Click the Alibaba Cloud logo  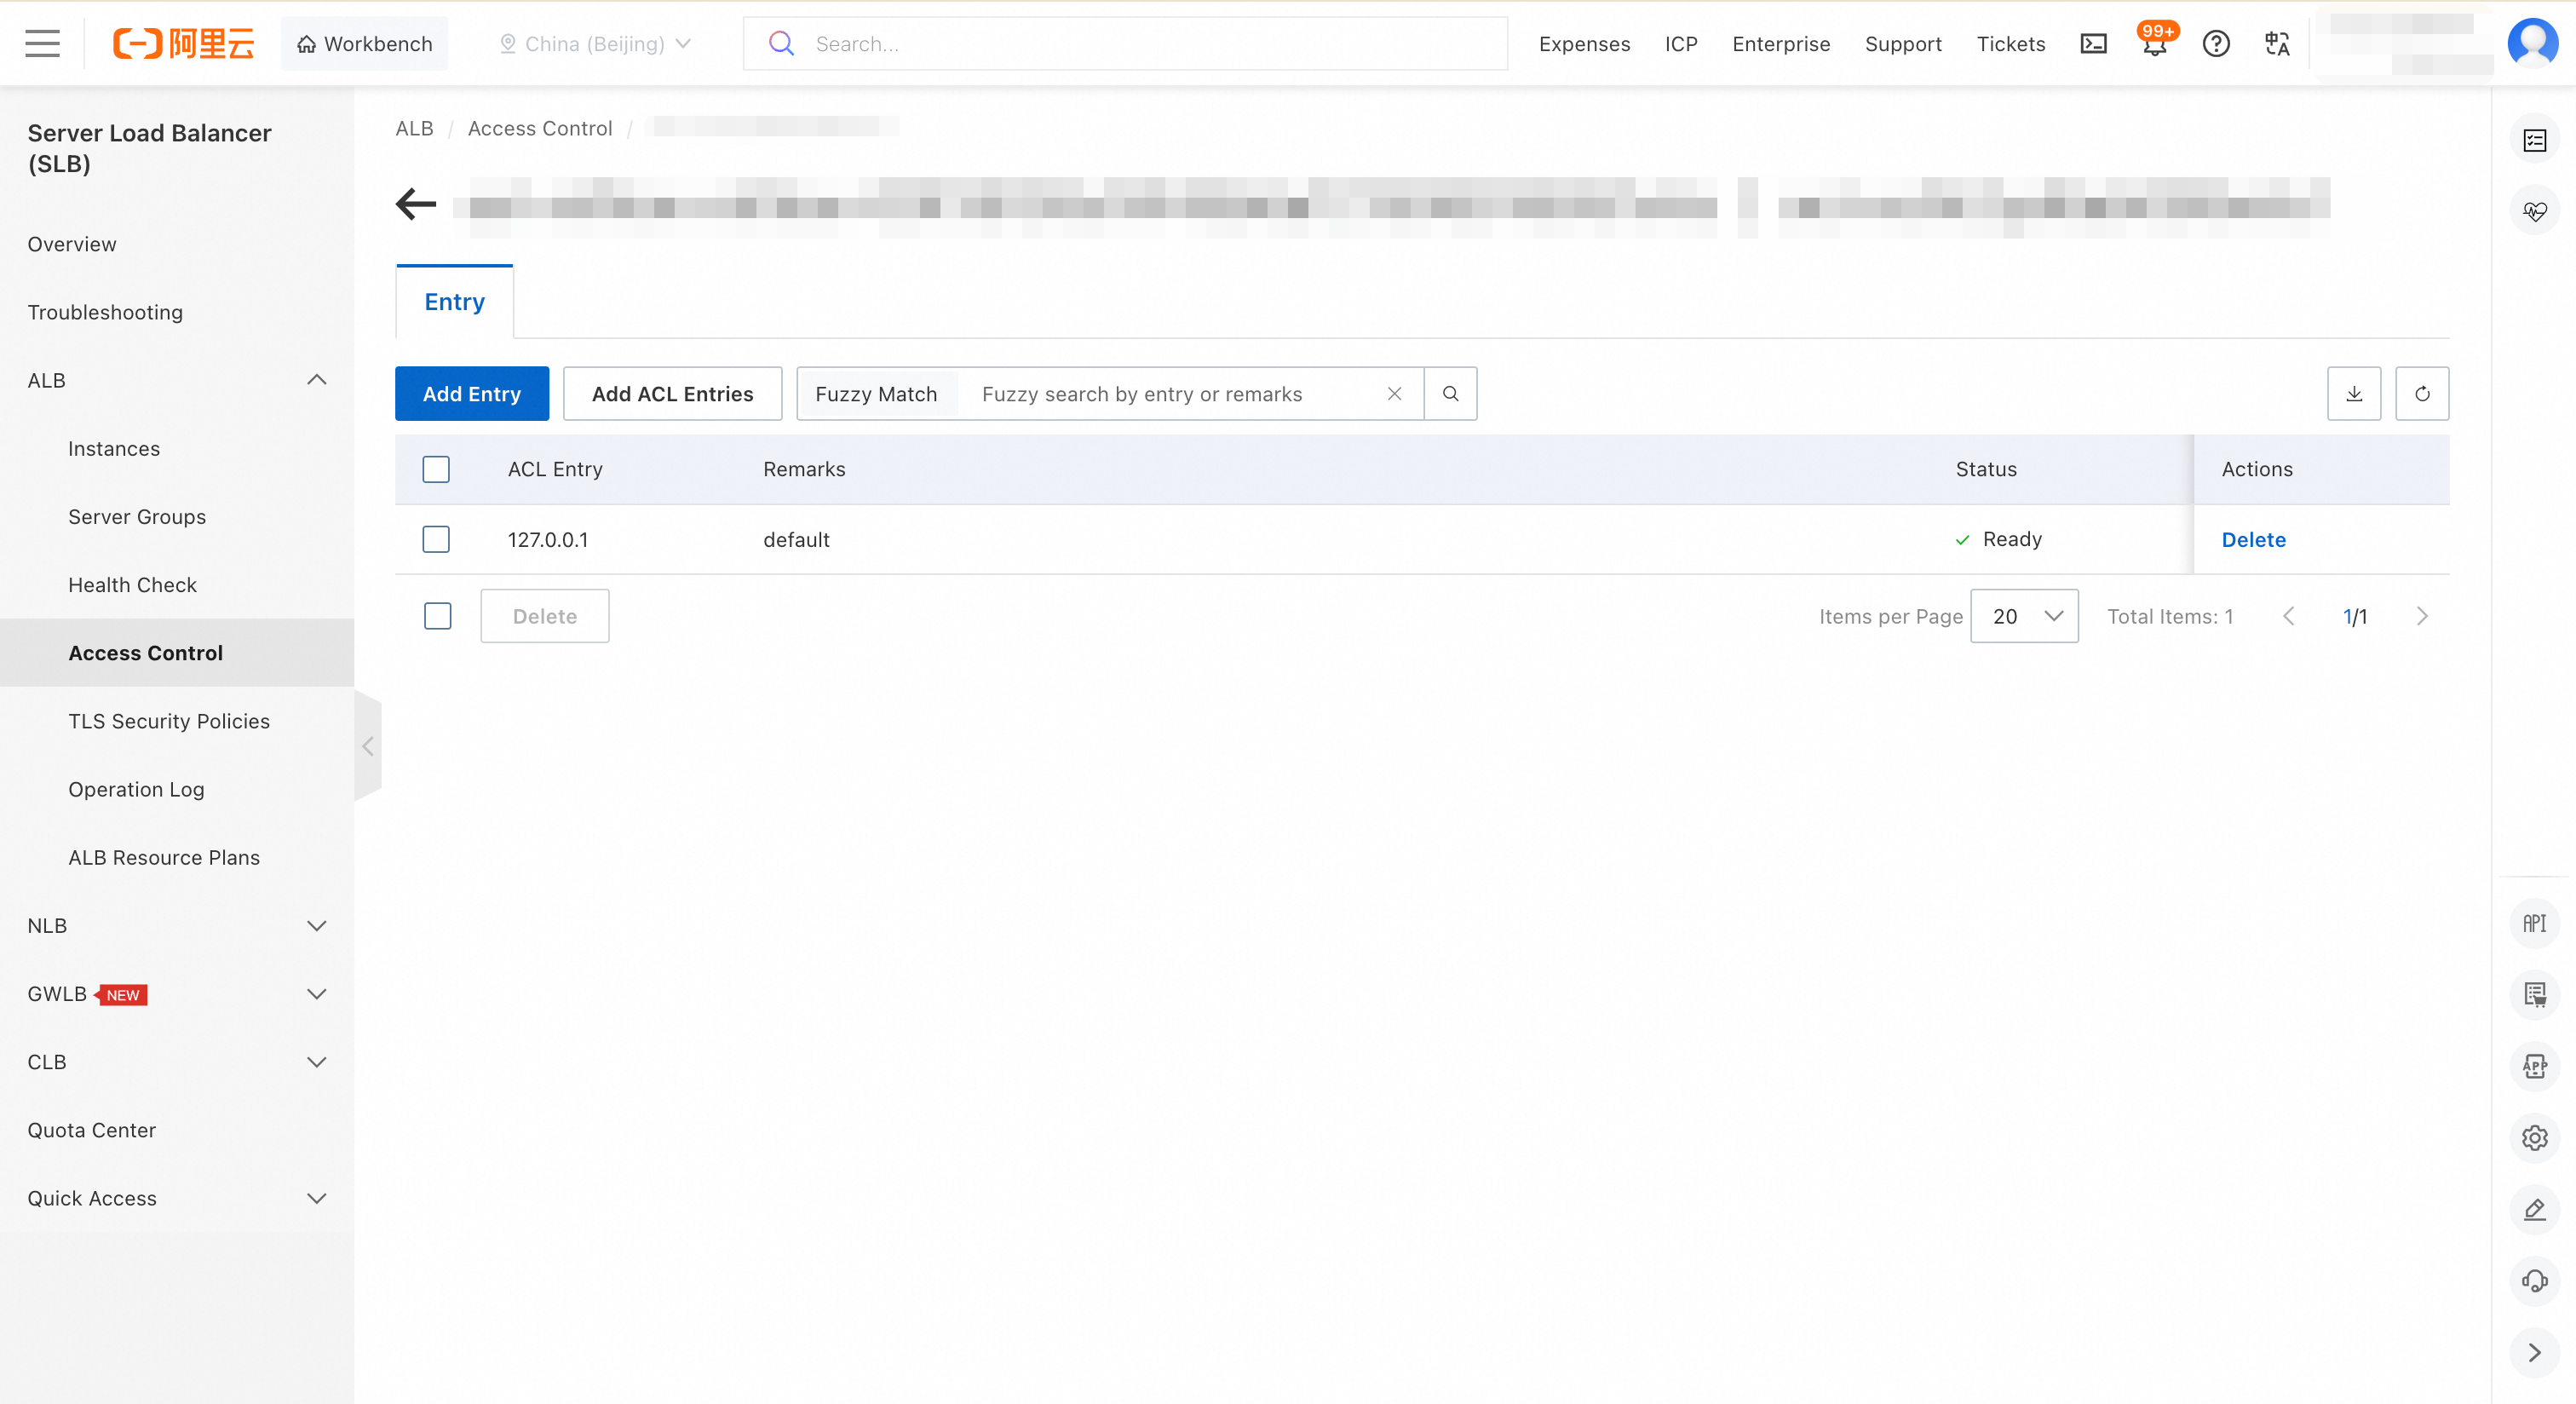(x=183, y=43)
